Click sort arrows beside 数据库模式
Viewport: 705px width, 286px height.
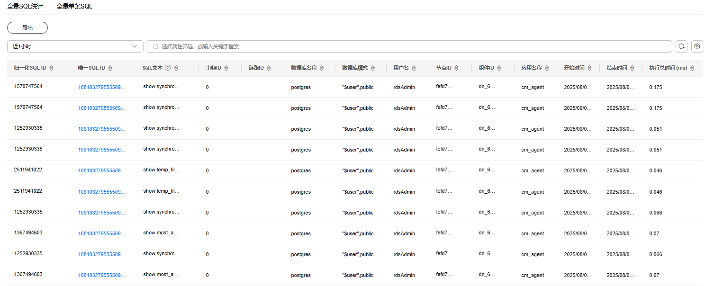click(x=373, y=68)
